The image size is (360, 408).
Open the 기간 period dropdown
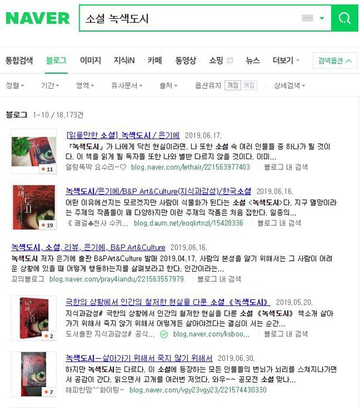50,85
